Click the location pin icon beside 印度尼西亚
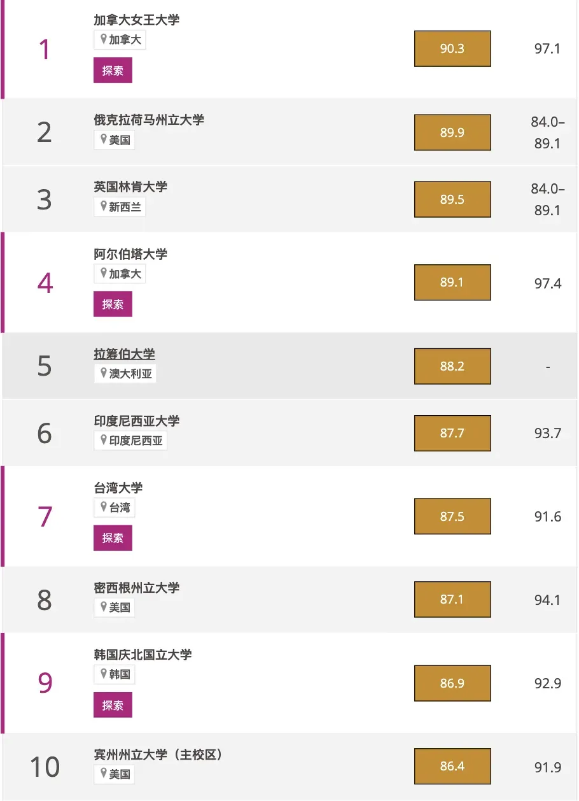Screen dimensions: 579x801 click(104, 440)
